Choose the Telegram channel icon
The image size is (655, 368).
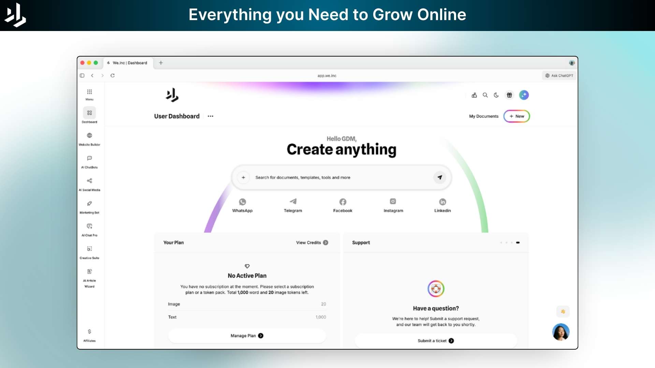293,202
